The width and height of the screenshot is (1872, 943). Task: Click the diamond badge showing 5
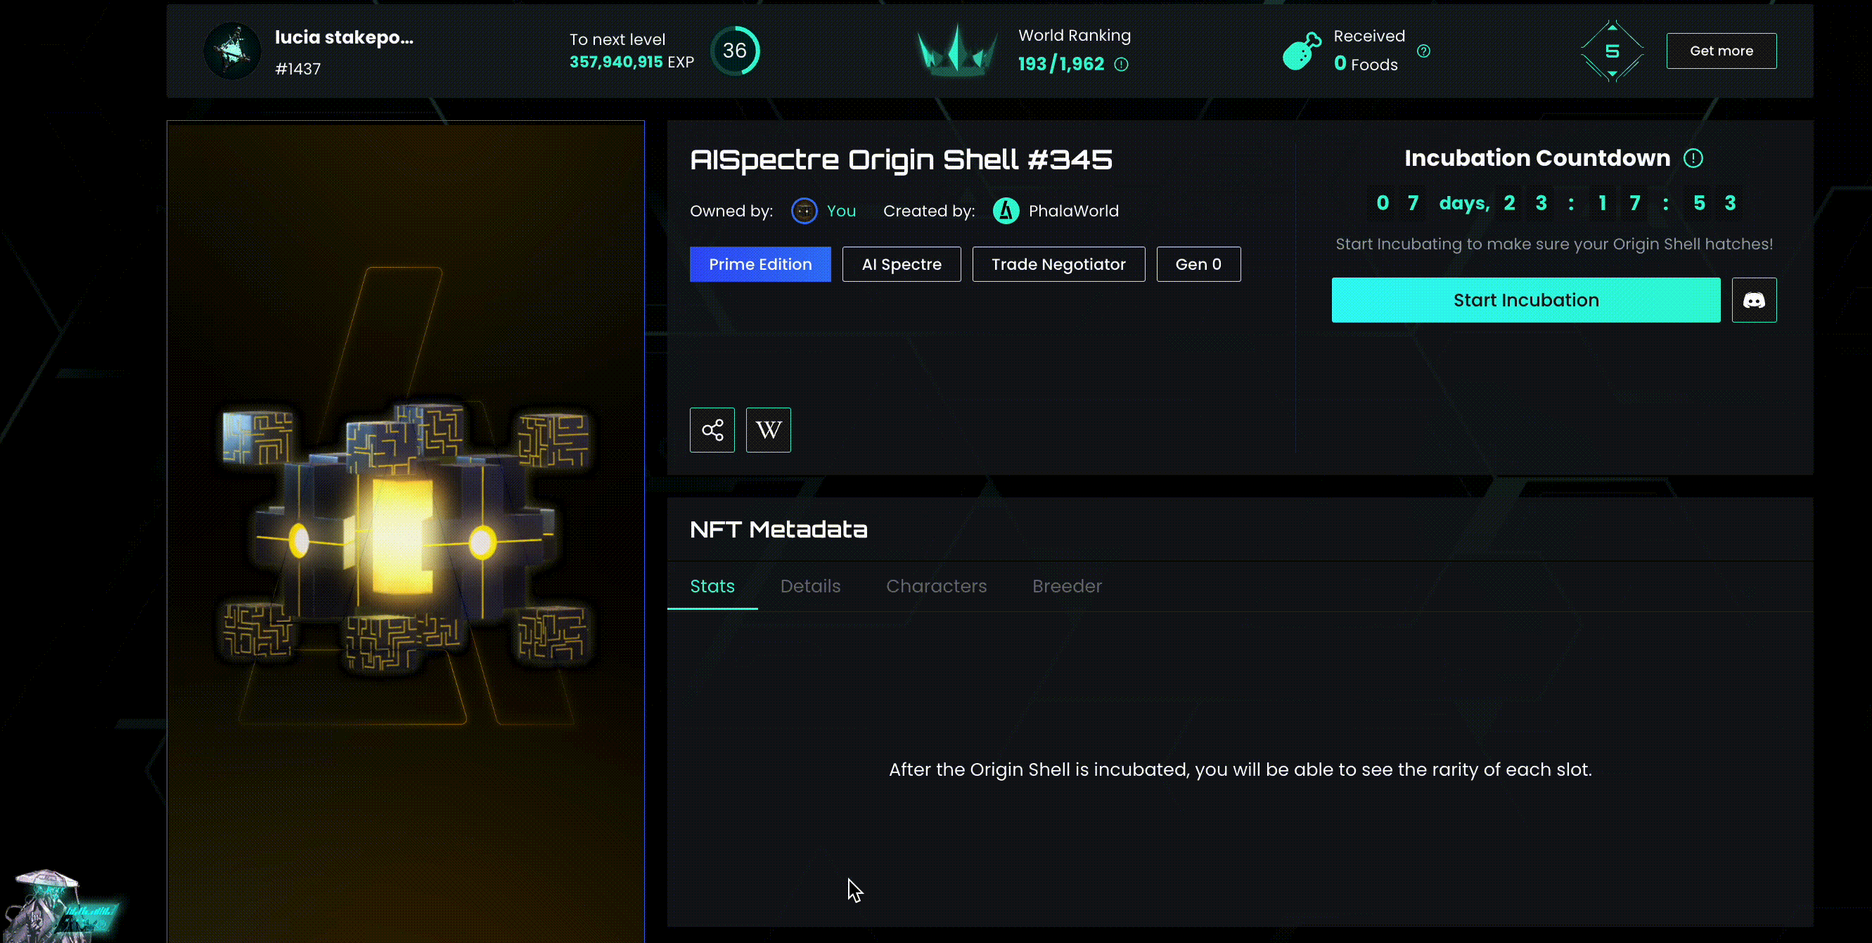(x=1612, y=51)
